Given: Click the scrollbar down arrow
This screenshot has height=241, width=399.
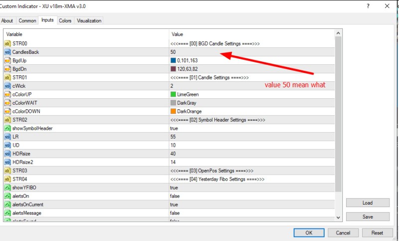Looking at the screenshot, I should tap(338, 218).
